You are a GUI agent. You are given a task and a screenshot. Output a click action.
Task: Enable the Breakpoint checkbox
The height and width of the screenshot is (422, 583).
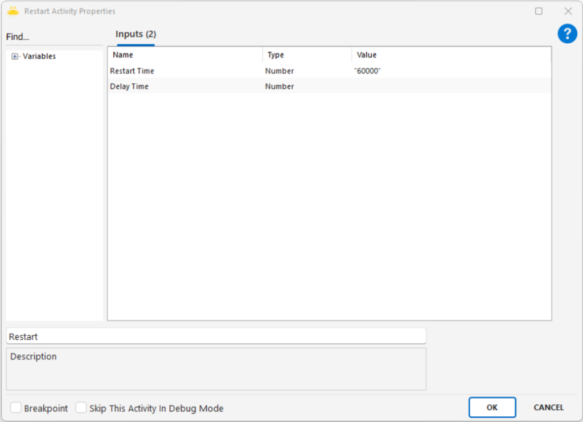click(x=16, y=408)
